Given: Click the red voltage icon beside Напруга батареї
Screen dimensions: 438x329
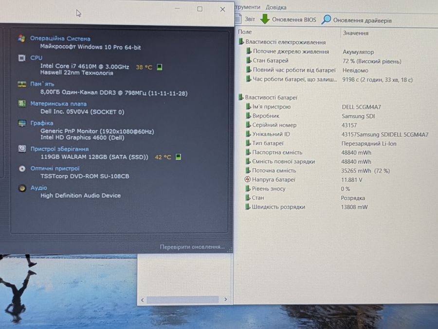Looking at the screenshot, I should [248, 179].
